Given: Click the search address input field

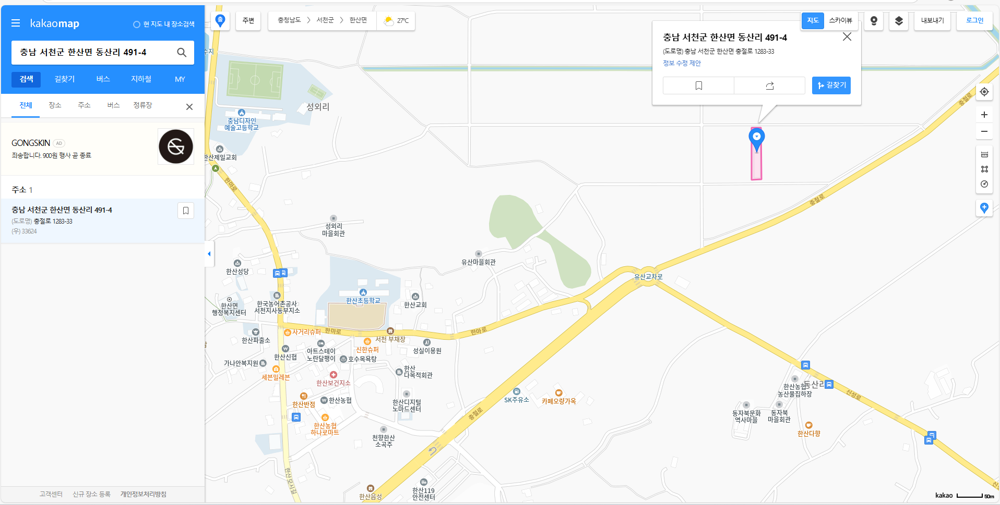Looking at the screenshot, I should (x=94, y=52).
